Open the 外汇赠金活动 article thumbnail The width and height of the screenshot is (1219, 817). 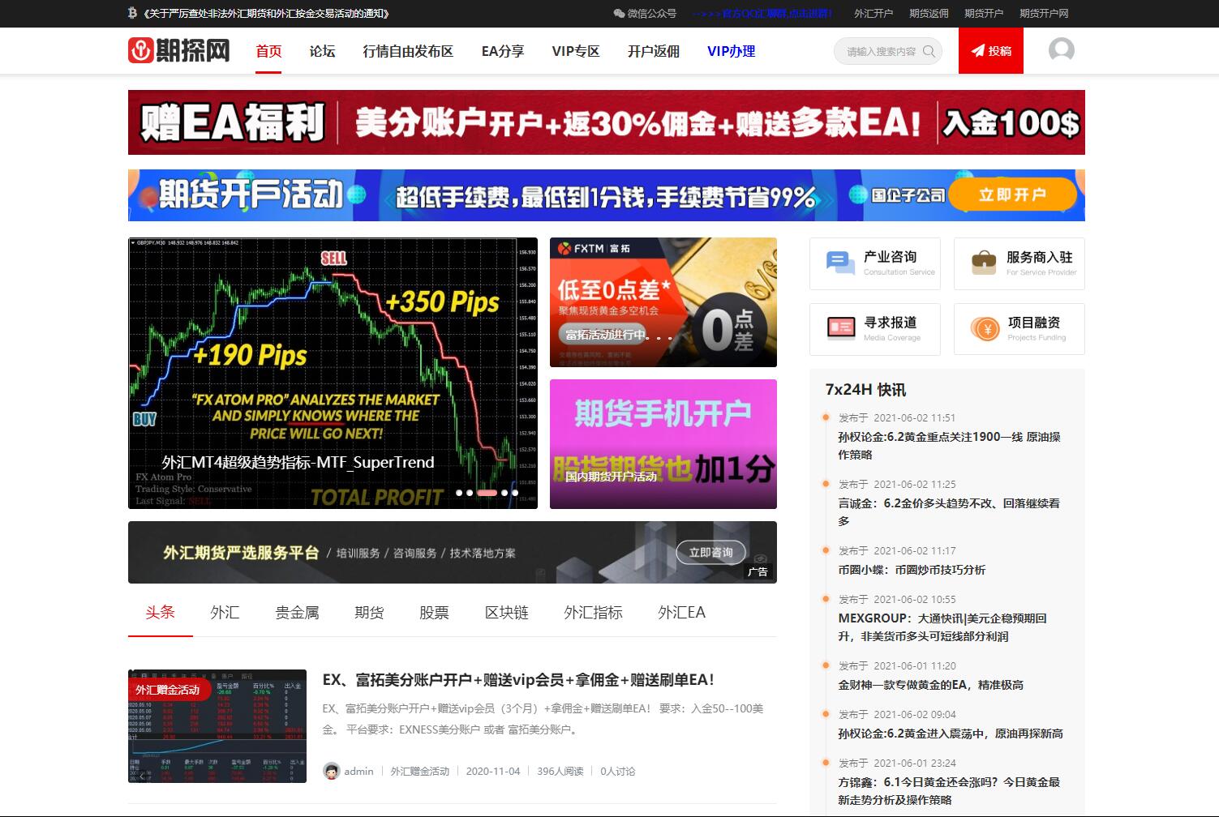(217, 726)
